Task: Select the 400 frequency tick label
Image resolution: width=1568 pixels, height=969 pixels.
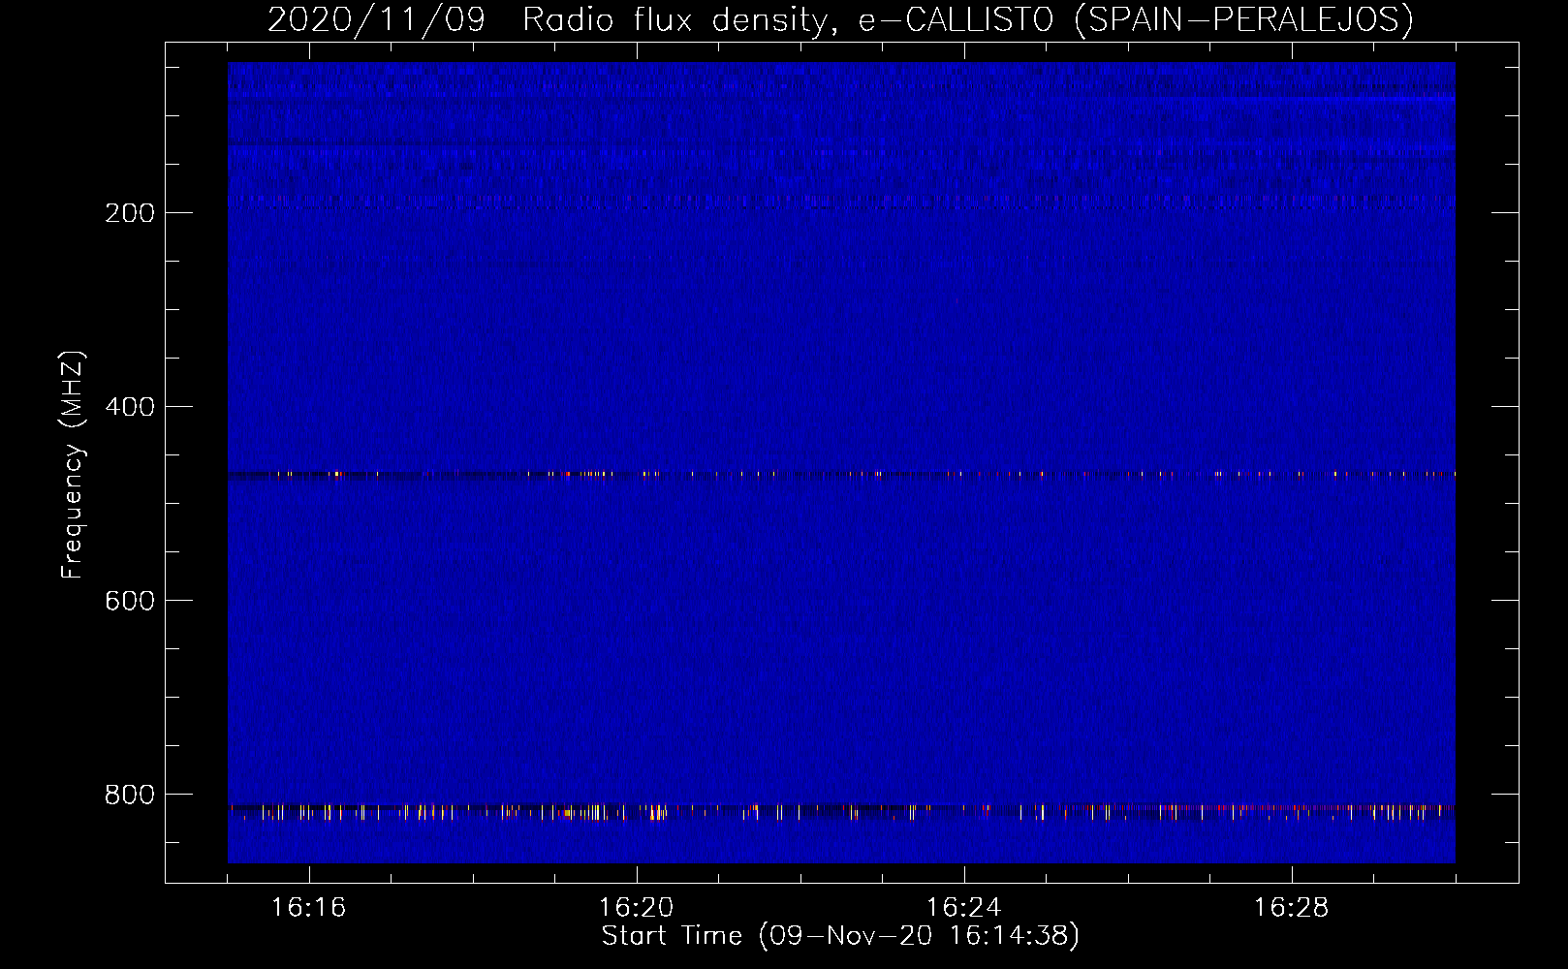Action: [x=130, y=407]
